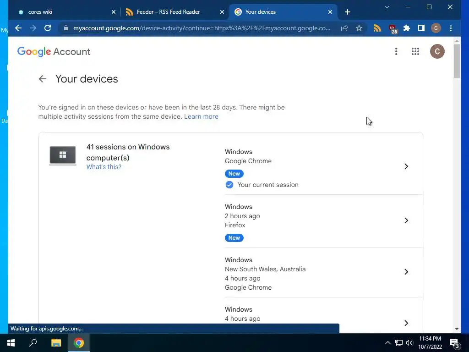Click the New badge under Google Chrome
This screenshot has height=352, width=469.
(234, 174)
